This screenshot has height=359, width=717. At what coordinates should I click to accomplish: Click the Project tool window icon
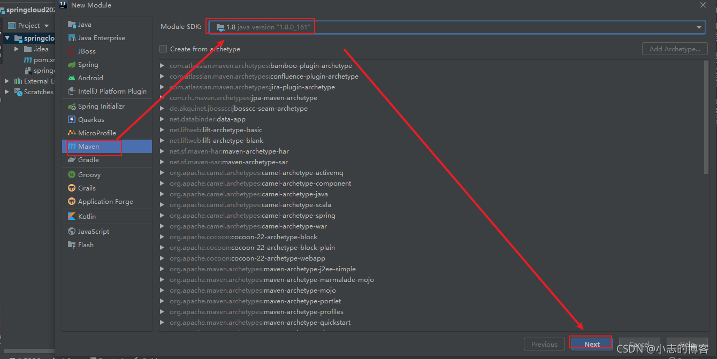pos(11,26)
